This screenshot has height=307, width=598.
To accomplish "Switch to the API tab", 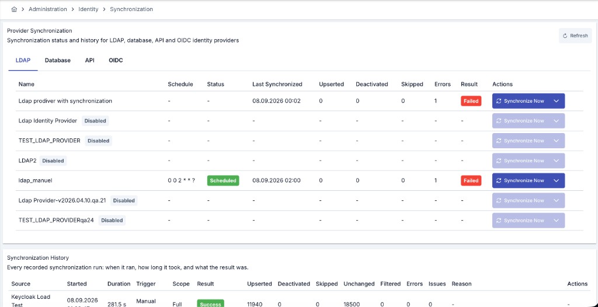I will (89, 60).
